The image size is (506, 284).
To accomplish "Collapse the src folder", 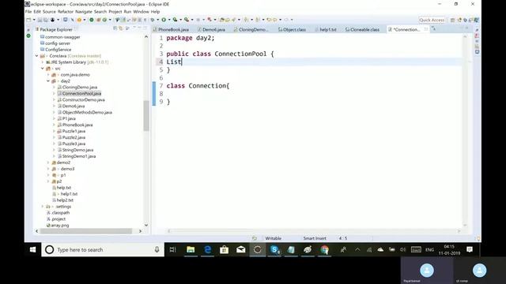I will (43, 69).
